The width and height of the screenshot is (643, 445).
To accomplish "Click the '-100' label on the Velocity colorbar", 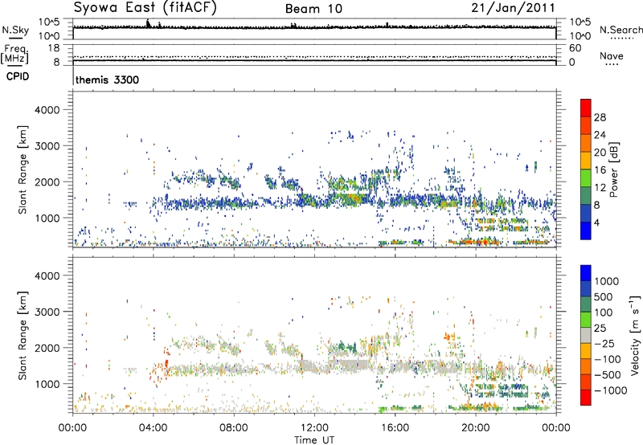I will [608, 359].
